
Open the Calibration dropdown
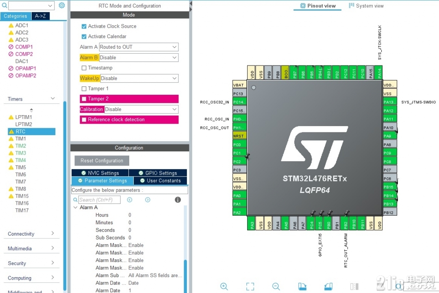tap(141, 109)
